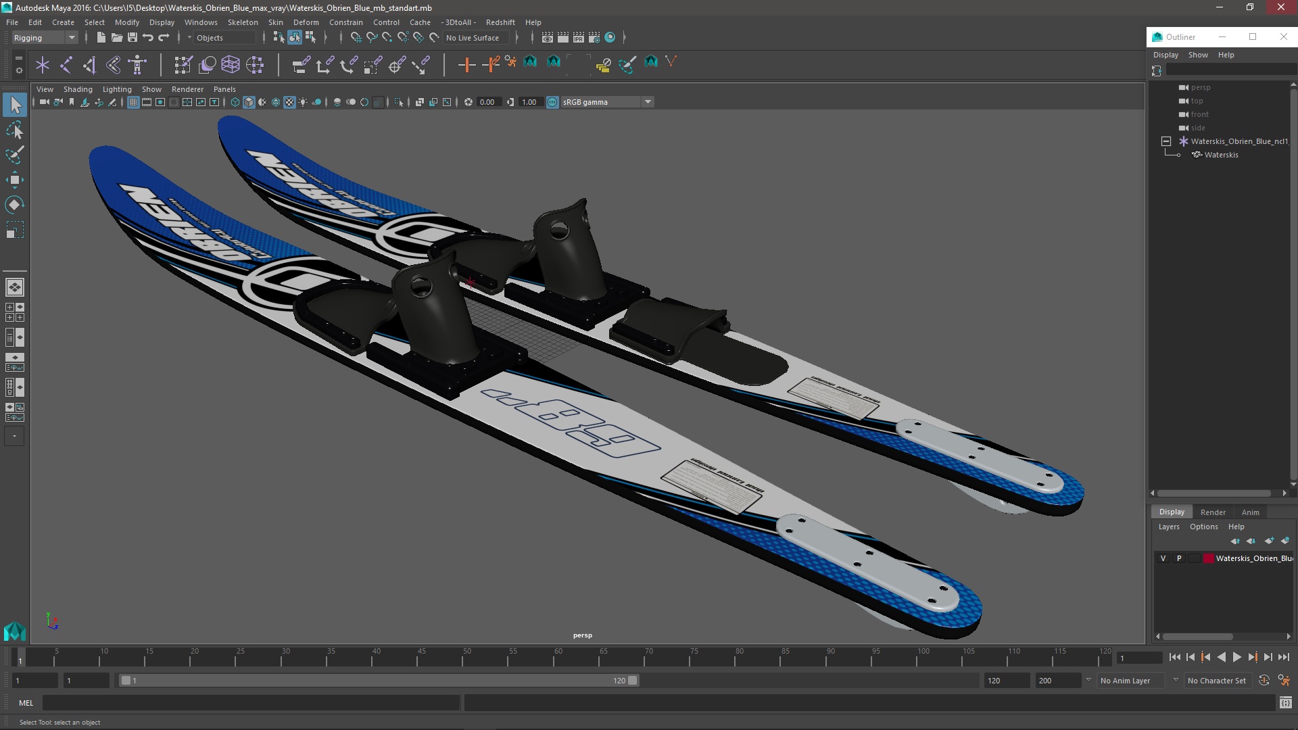1298x730 pixels.
Task: Click the Redo arrow icon
Action: coord(164,38)
